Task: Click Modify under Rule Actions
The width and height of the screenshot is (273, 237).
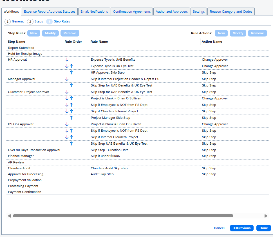Action: point(238,33)
